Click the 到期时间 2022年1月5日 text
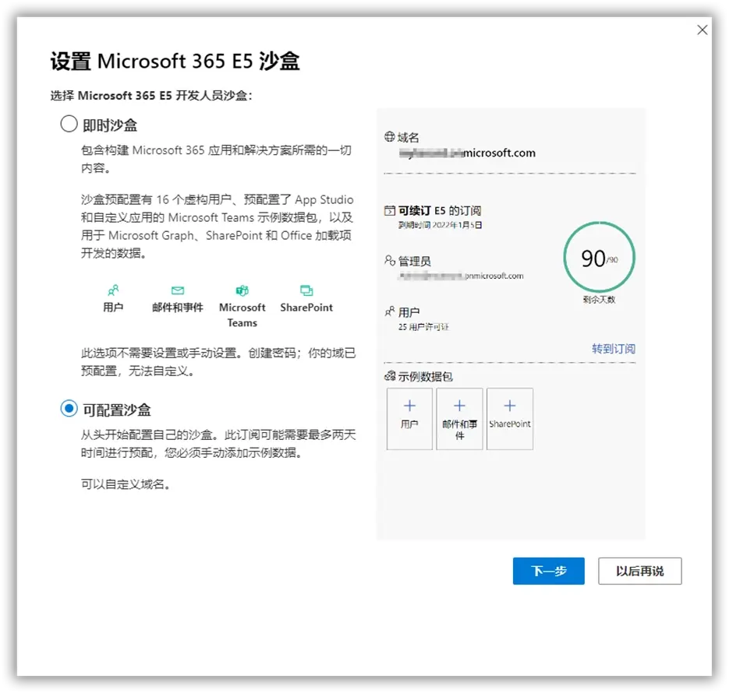Image resolution: width=729 pixels, height=693 pixels. (440, 225)
